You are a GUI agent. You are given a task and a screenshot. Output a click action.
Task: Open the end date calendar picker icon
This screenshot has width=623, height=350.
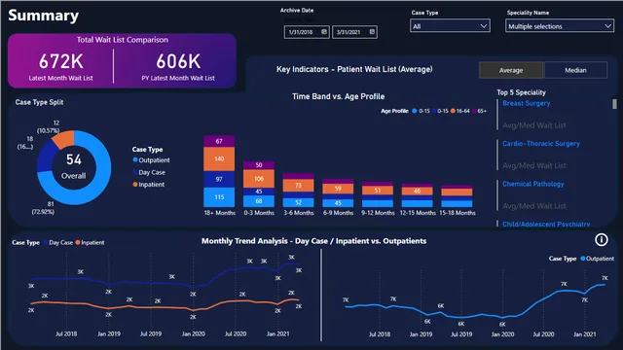pos(372,32)
